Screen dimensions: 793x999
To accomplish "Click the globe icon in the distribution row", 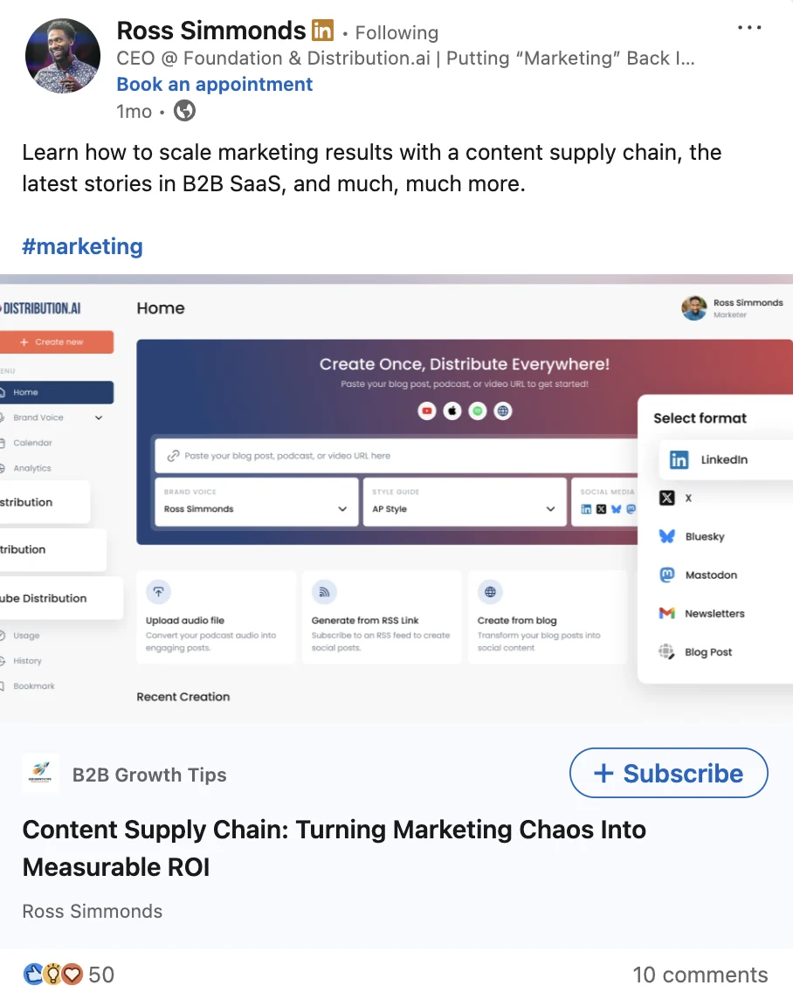I will click(502, 410).
